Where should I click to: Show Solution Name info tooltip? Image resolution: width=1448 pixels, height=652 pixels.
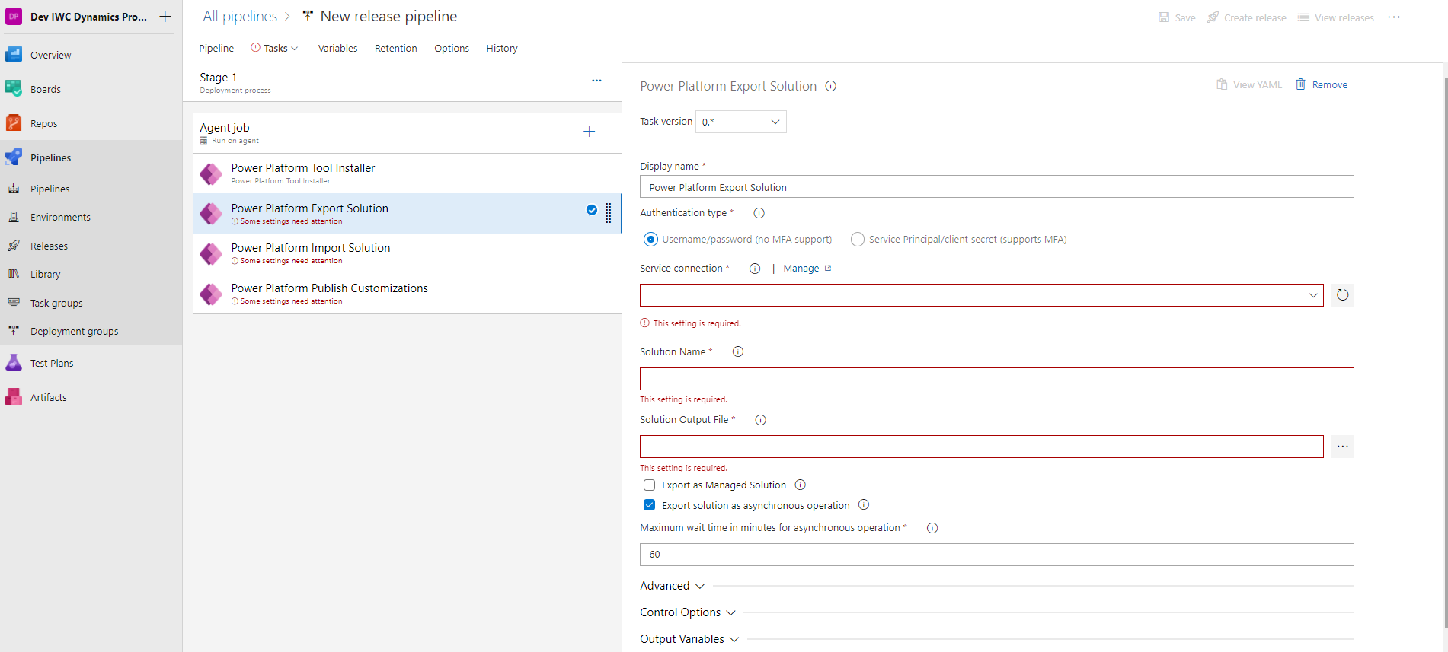point(737,351)
